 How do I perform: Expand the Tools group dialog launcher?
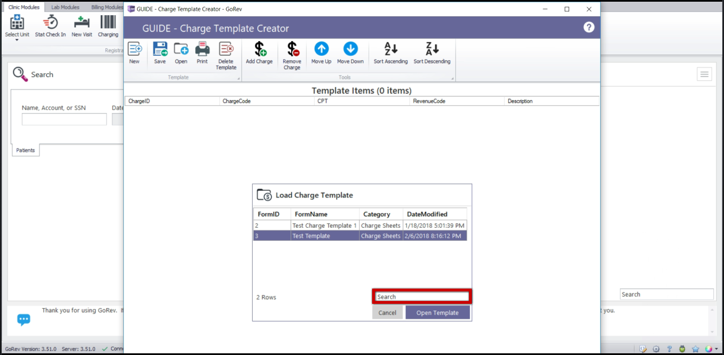(x=452, y=79)
